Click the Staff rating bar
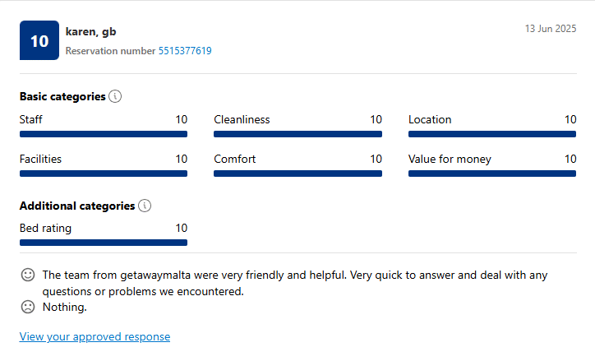Viewport: 595px width, 361px height. [x=104, y=134]
